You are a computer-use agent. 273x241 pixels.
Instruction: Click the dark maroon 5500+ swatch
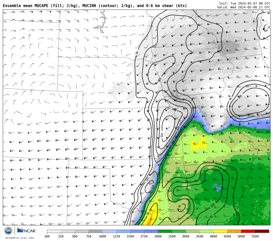262,231
